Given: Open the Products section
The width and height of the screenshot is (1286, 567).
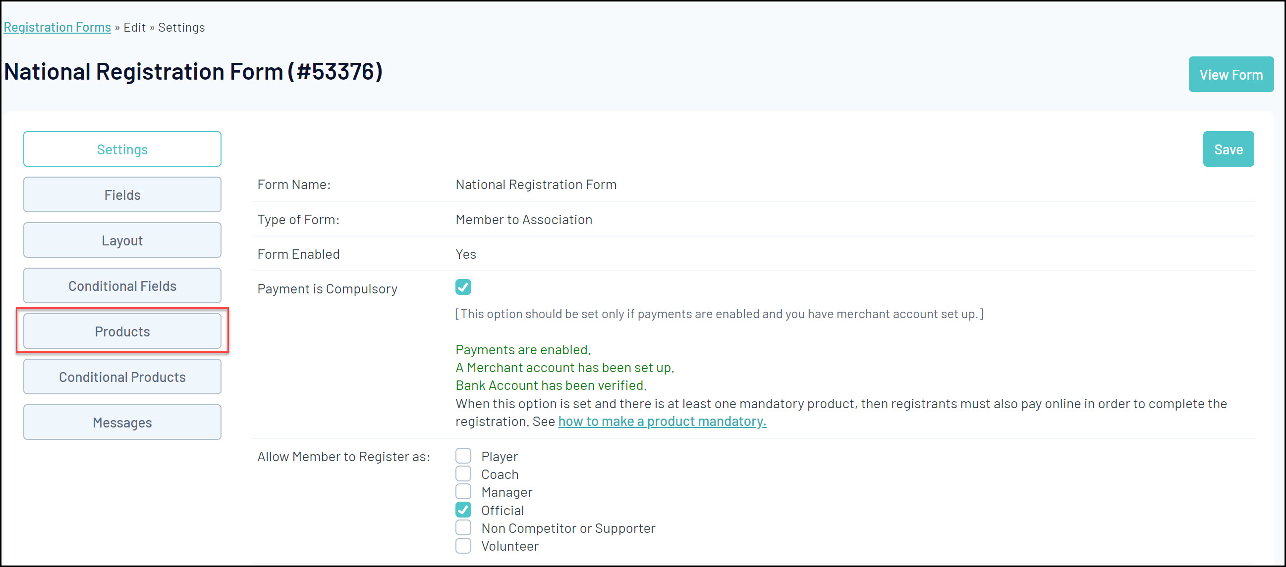Looking at the screenshot, I should (122, 331).
